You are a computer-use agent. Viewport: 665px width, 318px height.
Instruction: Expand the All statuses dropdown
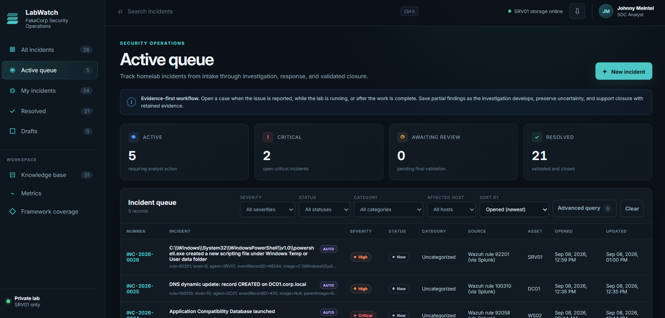pyautogui.click(x=324, y=209)
